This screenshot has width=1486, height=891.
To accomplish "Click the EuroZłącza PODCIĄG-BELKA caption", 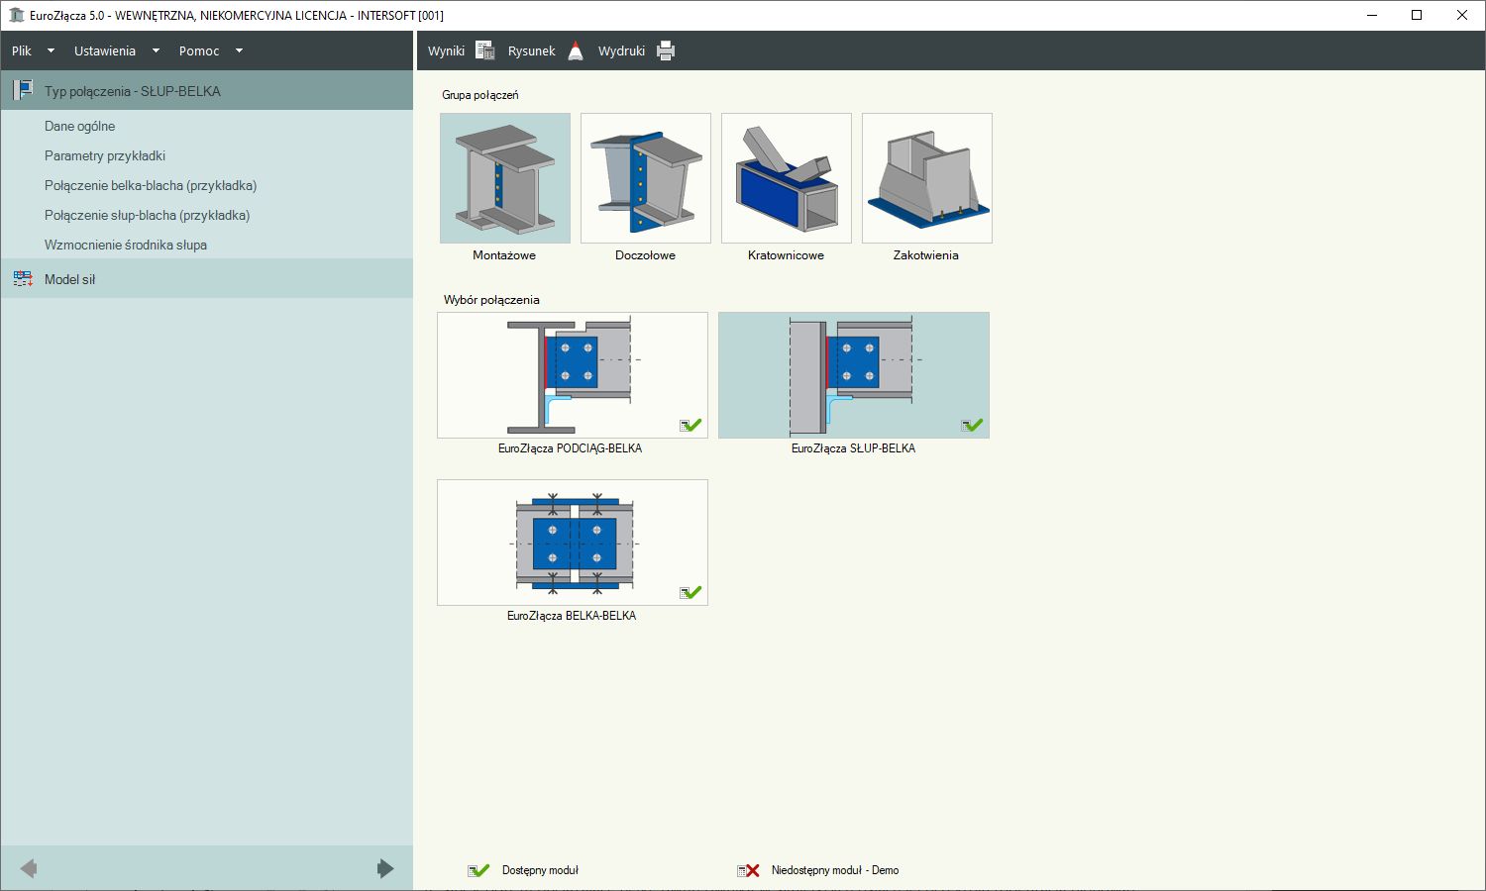I will pos(571,448).
